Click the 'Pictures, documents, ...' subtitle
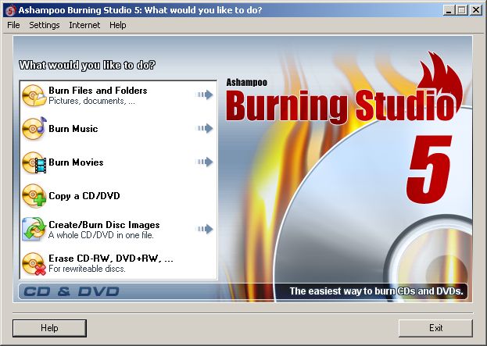 (x=92, y=102)
